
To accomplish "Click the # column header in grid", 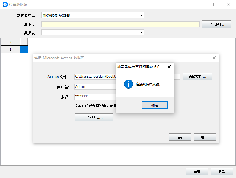I will point(10,42).
